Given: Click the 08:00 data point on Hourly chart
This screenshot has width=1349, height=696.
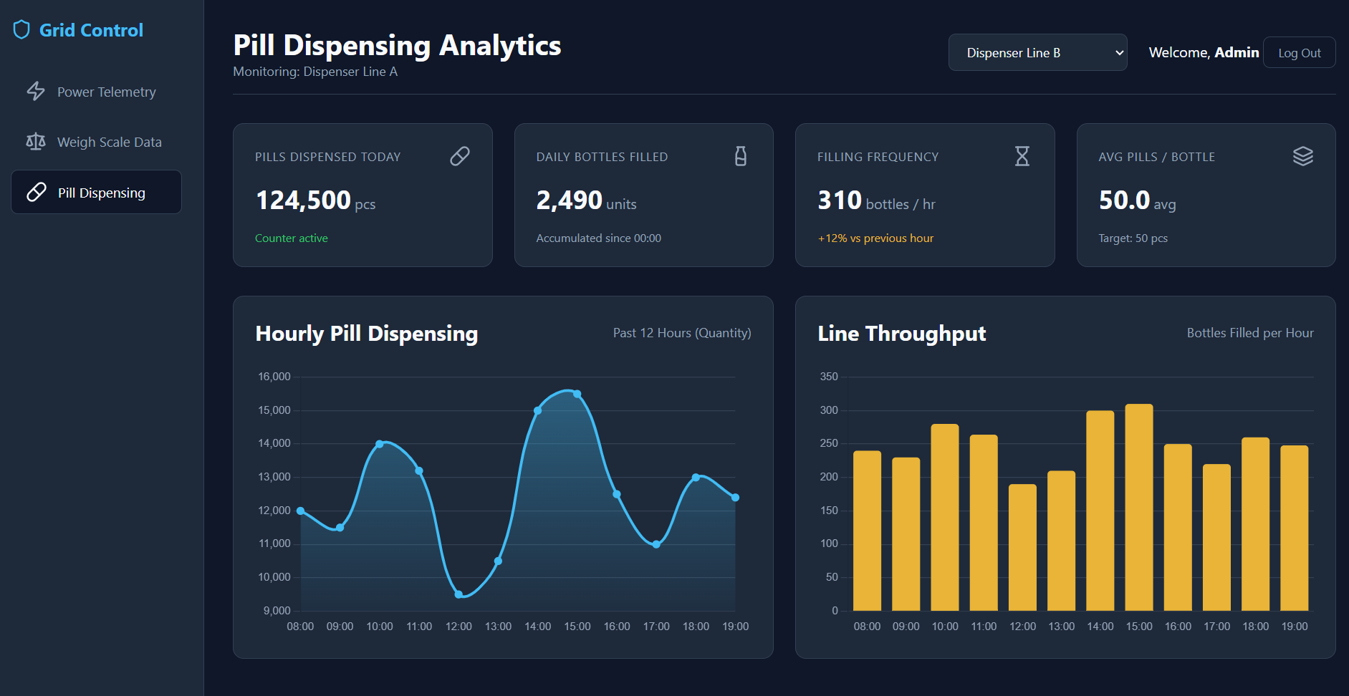Looking at the screenshot, I should [300, 511].
